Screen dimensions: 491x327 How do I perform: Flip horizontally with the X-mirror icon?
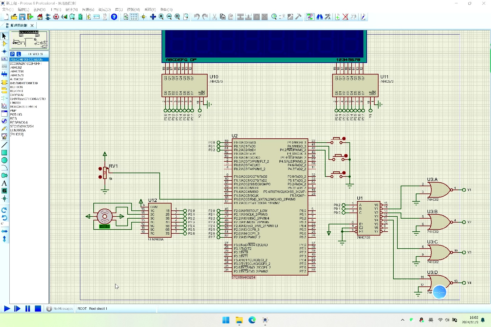pos(4,231)
